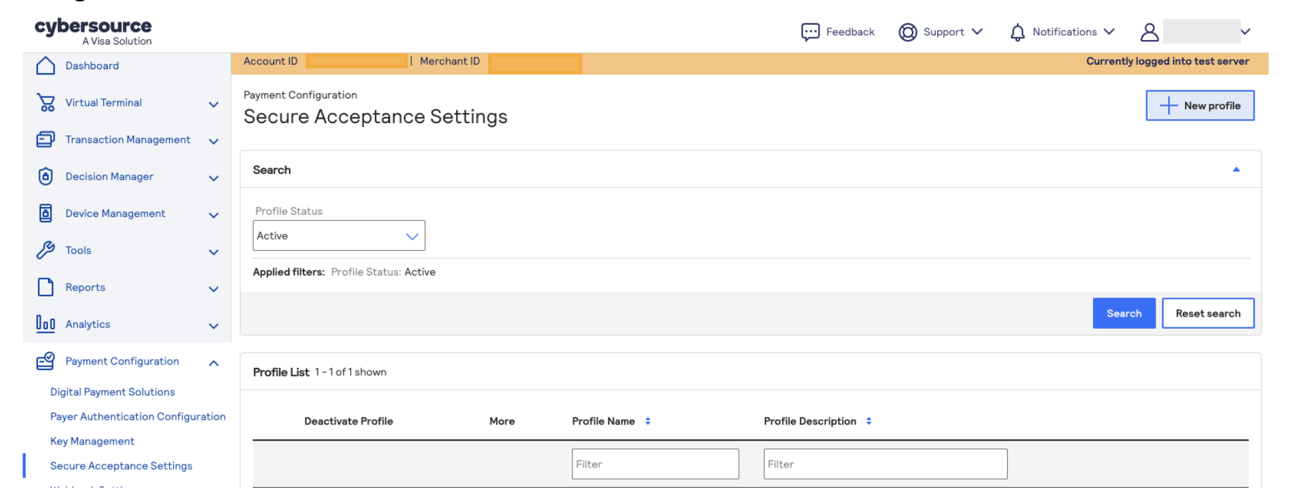This screenshot has height=503, width=1294.
Task: Sort by Profile Description column
Action: [869, 421]
